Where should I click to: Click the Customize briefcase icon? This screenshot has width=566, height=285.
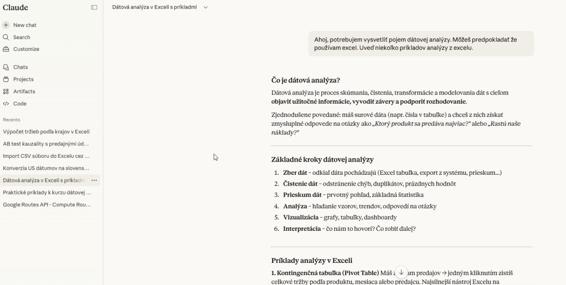pyautogui.click(x=6, y=49)
